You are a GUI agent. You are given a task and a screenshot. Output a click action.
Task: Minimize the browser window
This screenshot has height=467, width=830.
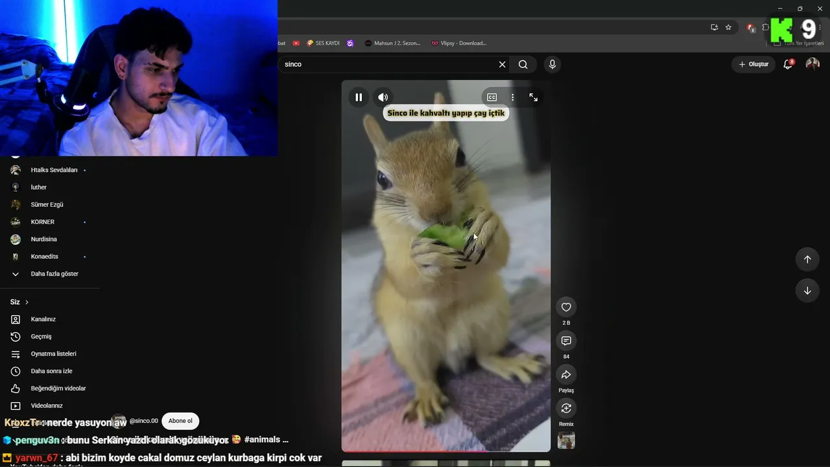point(780,8)
